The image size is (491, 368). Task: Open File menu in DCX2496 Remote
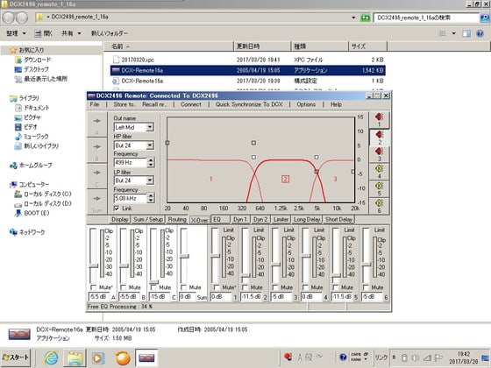(x=95, y=104)
